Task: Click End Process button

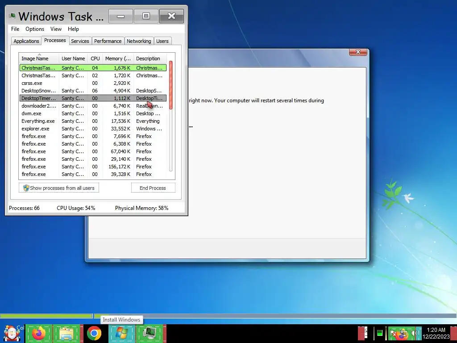Action: click(153, 188)
